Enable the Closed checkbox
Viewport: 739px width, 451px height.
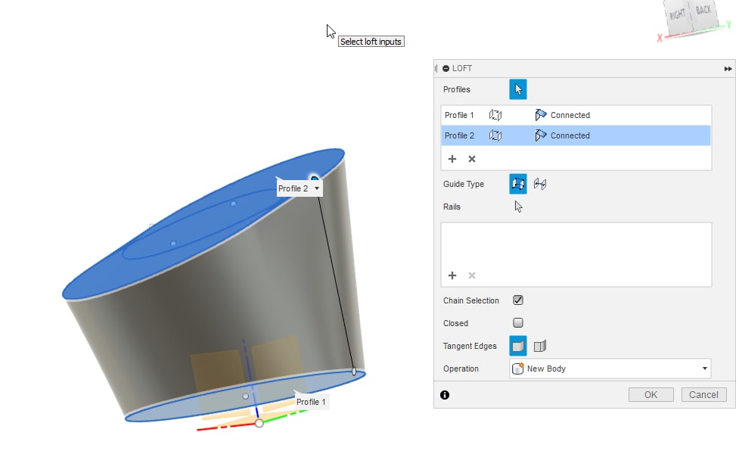517,323
